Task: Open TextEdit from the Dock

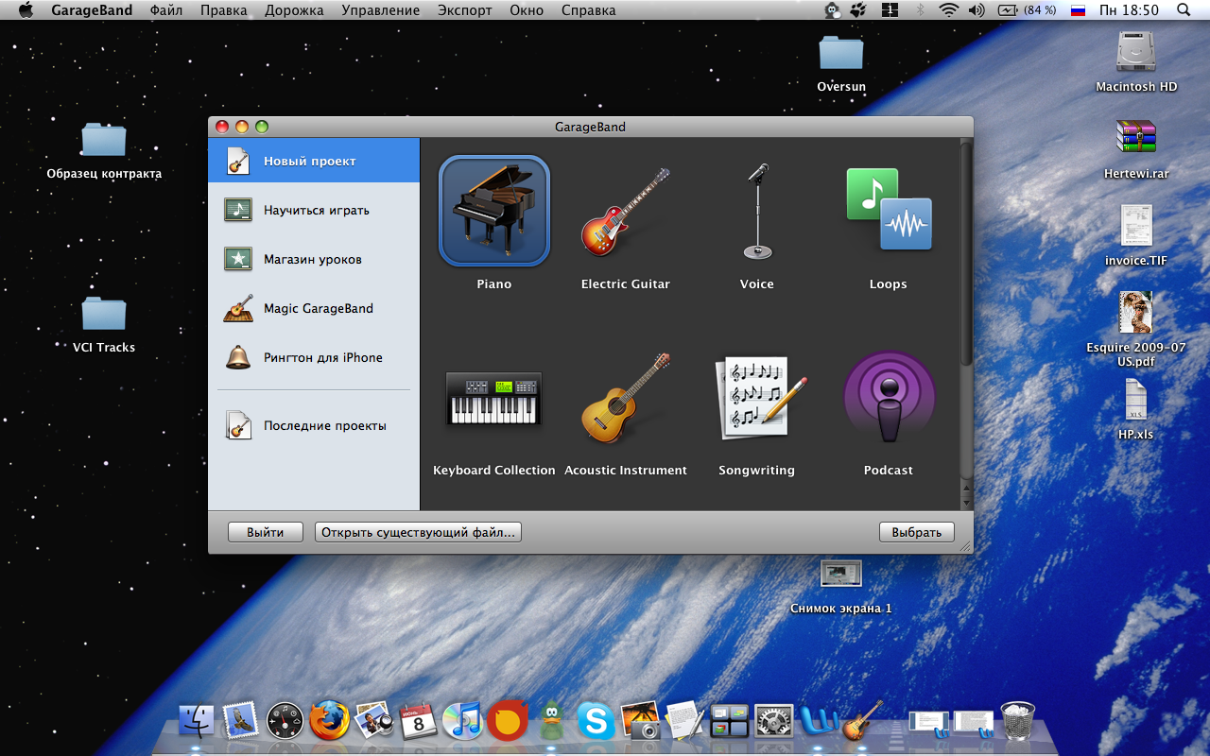Action: click(684, 721)
